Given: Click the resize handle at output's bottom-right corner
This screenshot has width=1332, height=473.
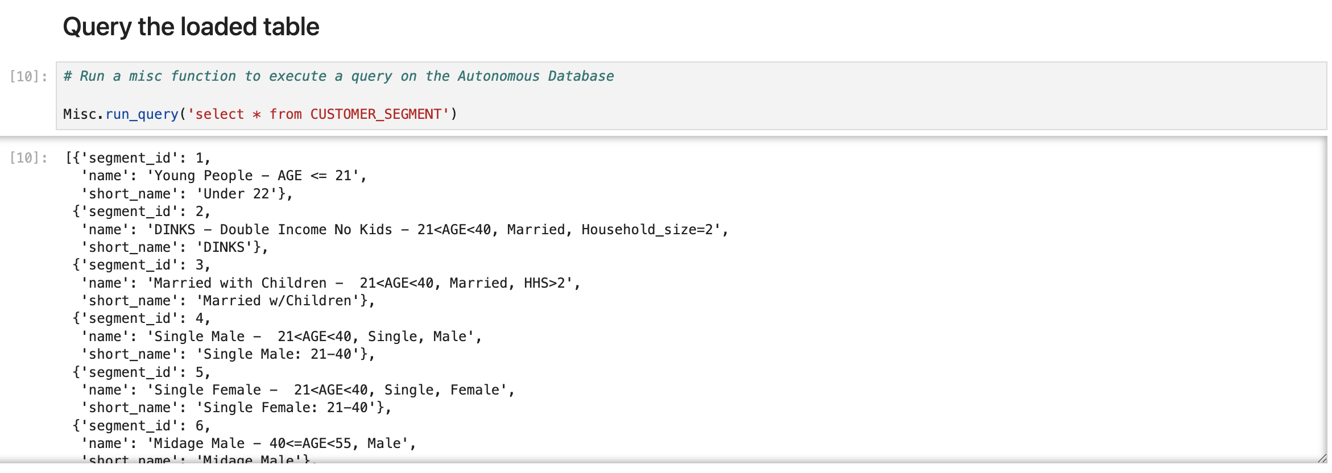Looking at the screenshot, I should click(x=1321, y=458).
